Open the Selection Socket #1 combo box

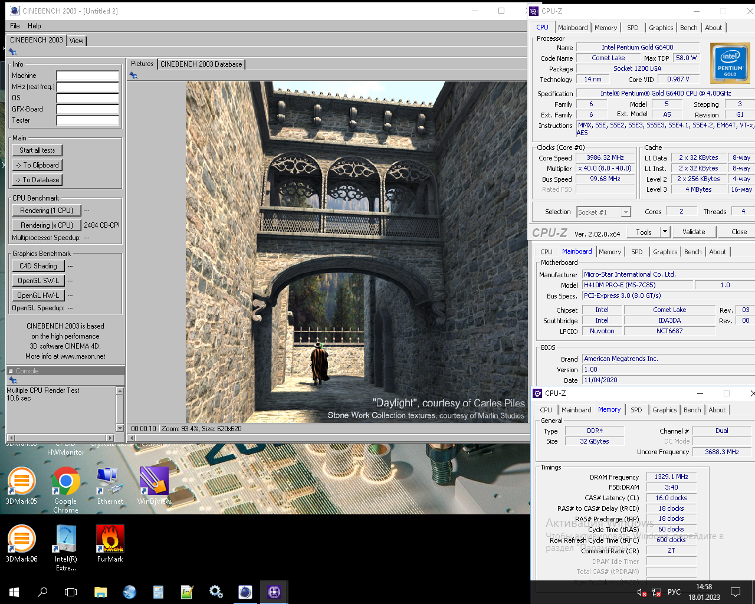coord(603,212)
